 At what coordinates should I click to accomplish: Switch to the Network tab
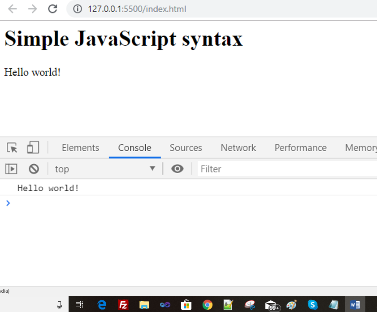pos(238,148)
